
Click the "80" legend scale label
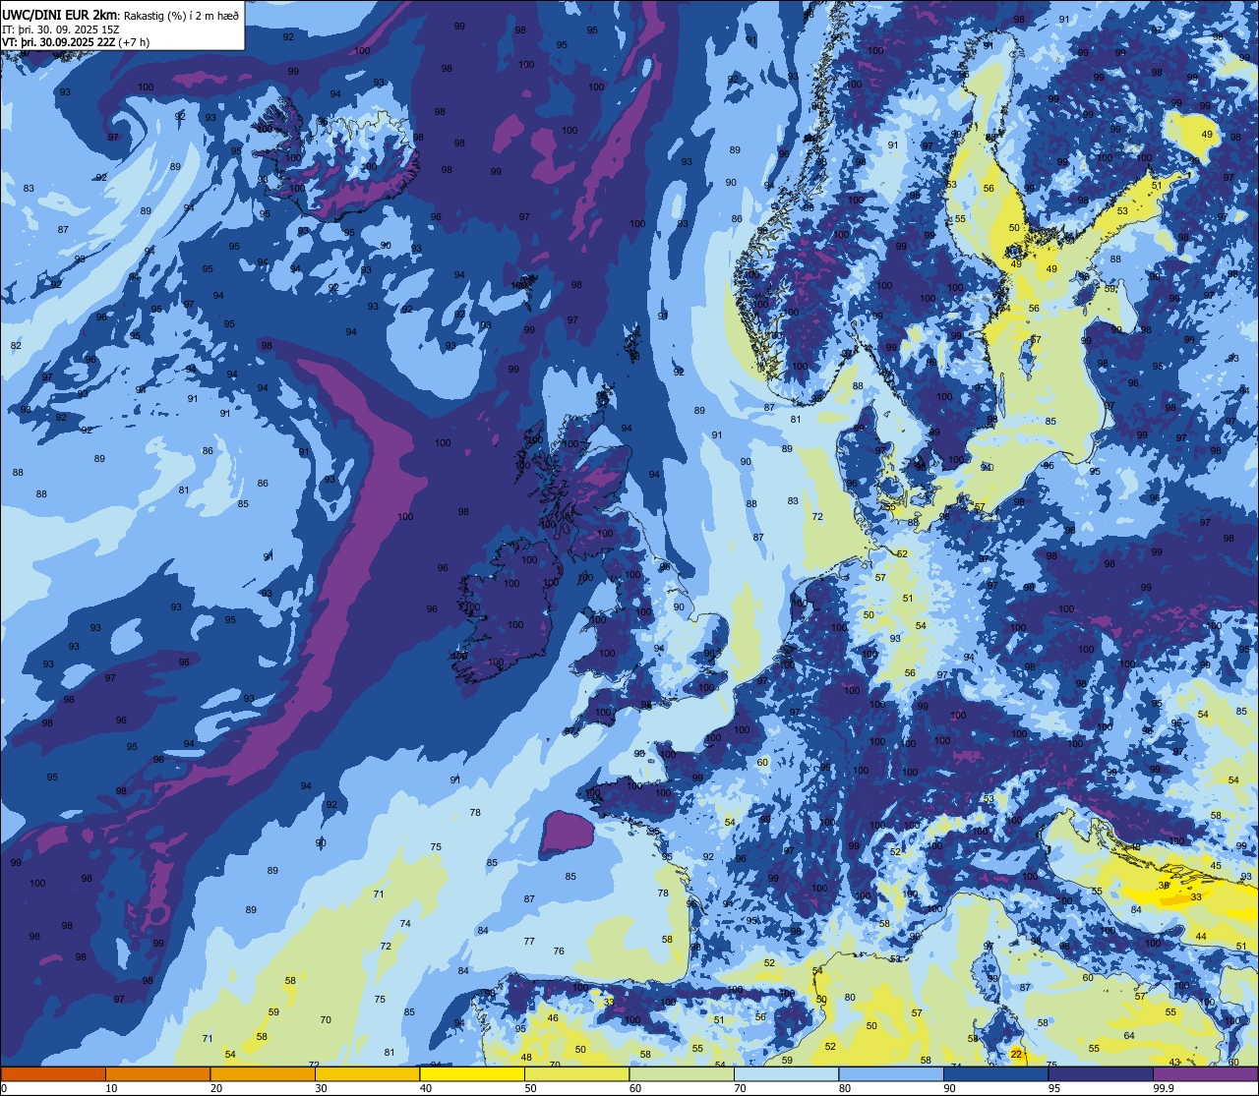click(x=845, y=1088)
